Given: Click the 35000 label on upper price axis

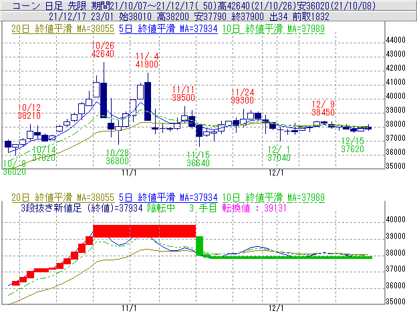Looking at the screenshot, I should (396, 166).
